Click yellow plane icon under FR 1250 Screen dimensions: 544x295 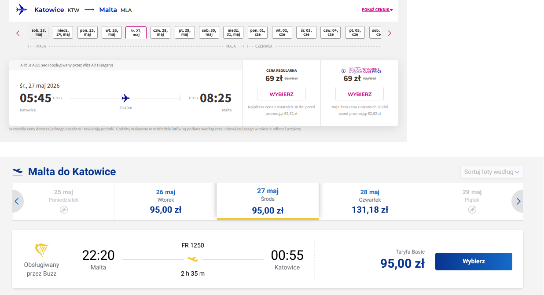pos(193,259)
